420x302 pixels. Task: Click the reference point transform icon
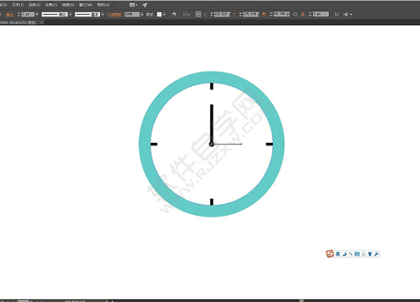198,14
